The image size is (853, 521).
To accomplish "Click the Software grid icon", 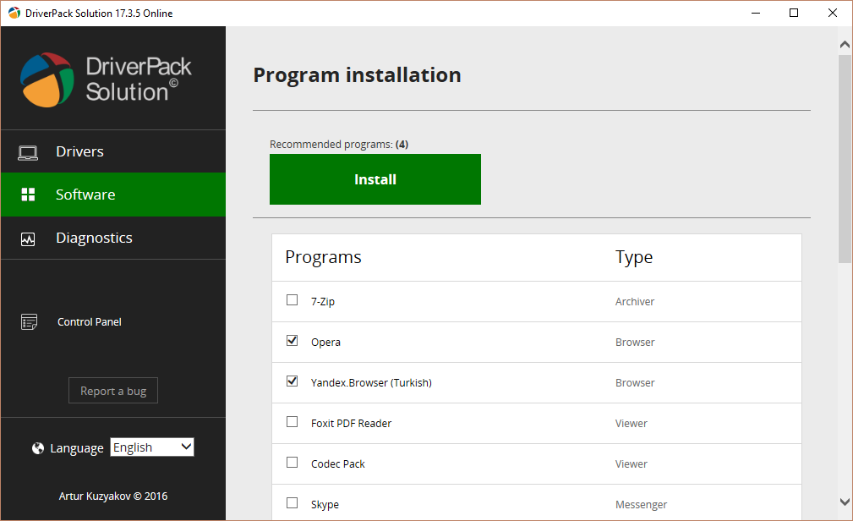I will (28, 195).
